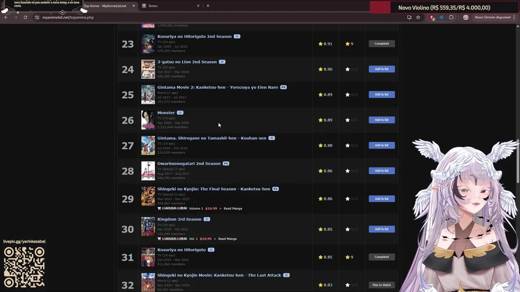Click the page vertical scrollbar
This screenshot has height=292, width=520.
518,161
